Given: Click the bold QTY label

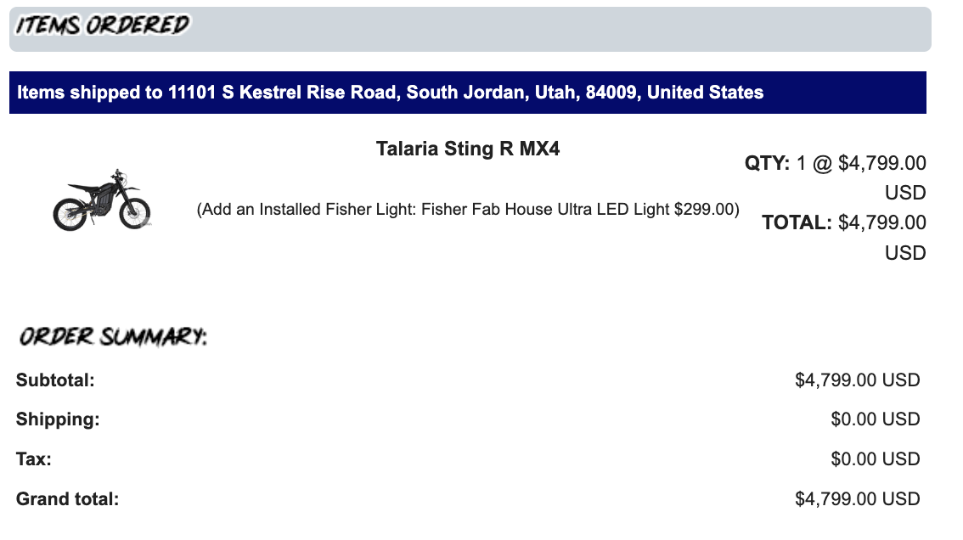Looking at the screenshot, I should click(768, 163).
